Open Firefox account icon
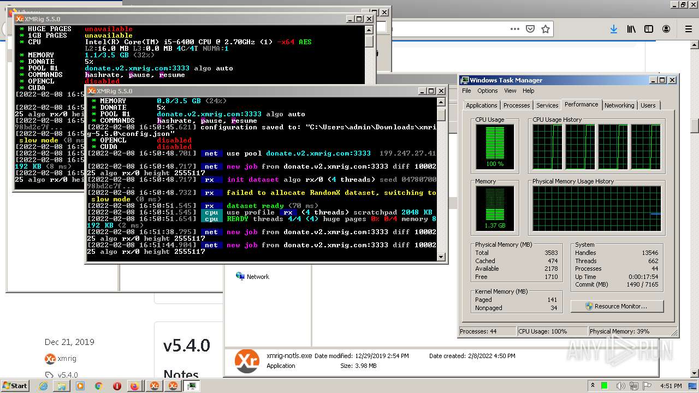Screen dimensions: 699x393 (x=666, y=29)
